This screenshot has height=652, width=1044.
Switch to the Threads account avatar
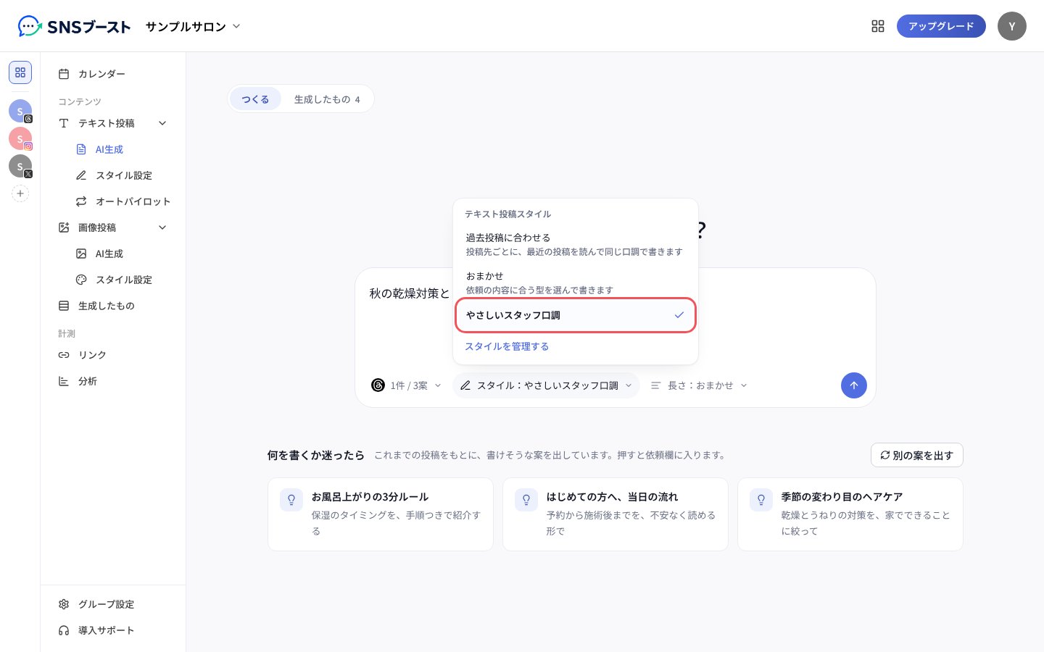click(20, 111)
